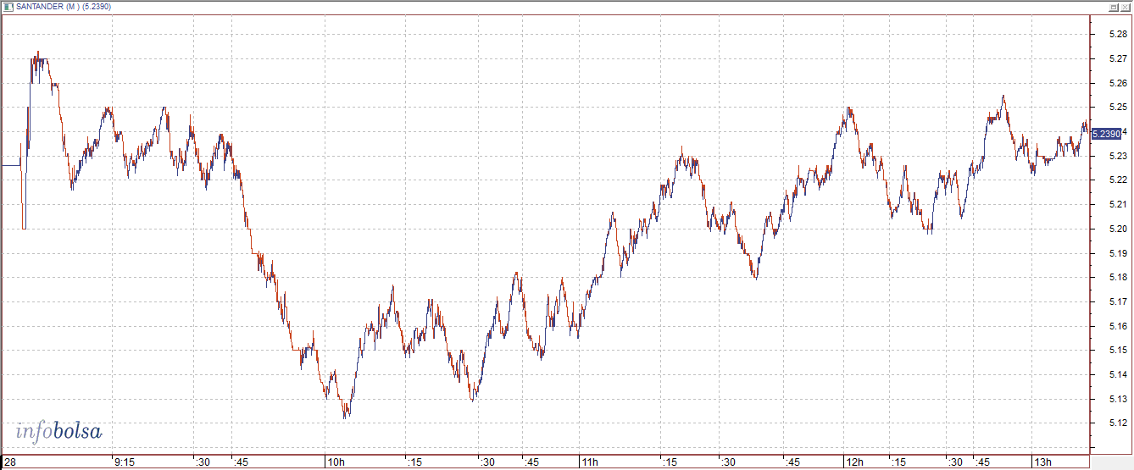The image size is (1134, 470).
Task: Click the 5.21 price axis label
Action: click(1117, 205)
